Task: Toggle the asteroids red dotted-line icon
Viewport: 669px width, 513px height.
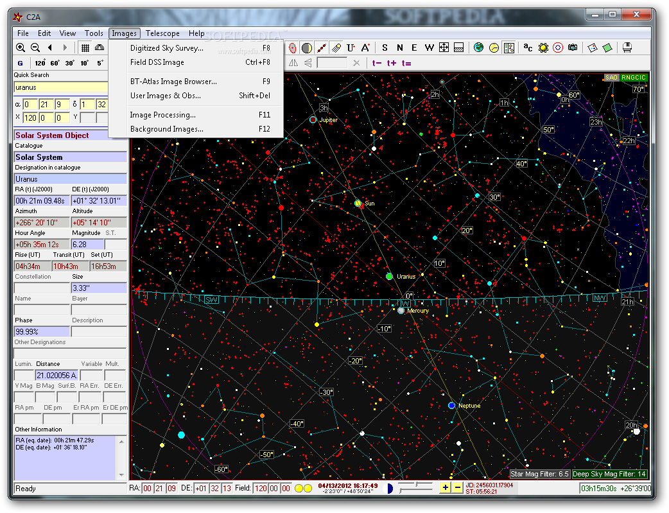Action: click(x=322, y=48)
